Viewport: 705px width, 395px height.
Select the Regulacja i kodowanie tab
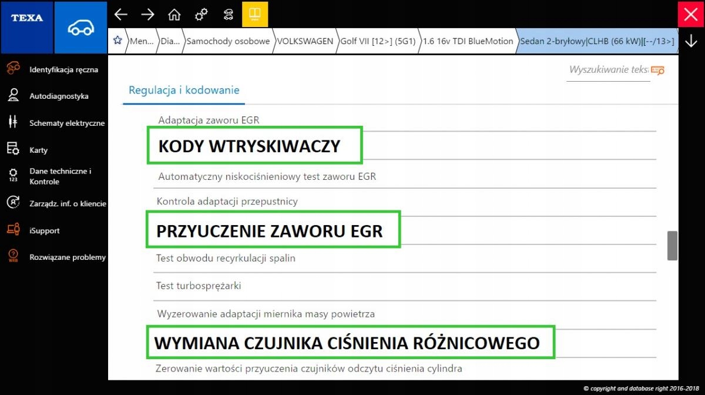coord(184,91)
